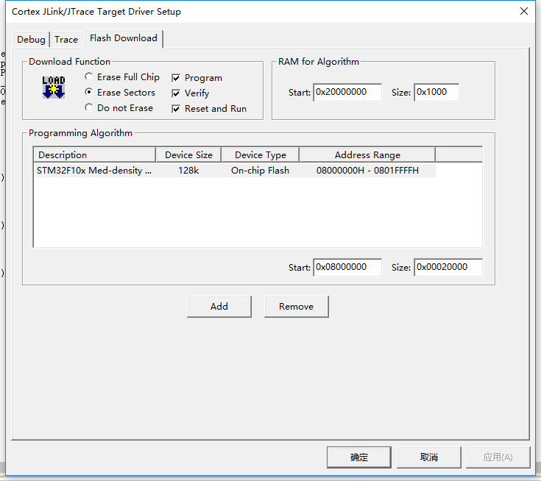Click programming algorithm Start address field
The height and width of the screenshot is (481, 541).
click(x=347, y=268)
